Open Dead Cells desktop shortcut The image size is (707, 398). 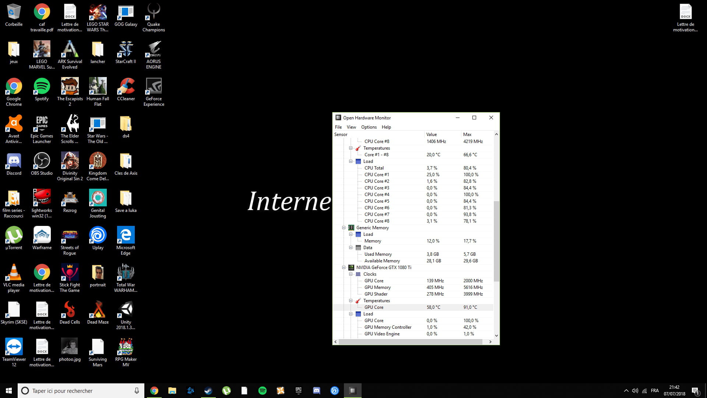coord(70,313)
